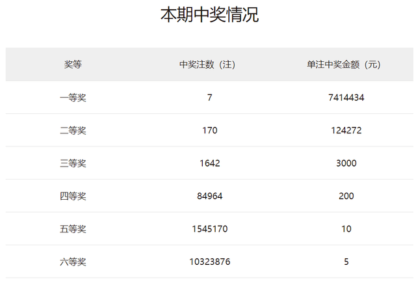The width and height of the screenshot is (416, 285).
Task: Click the 一等奖 winner count 7
Action: tap(209, 98)
